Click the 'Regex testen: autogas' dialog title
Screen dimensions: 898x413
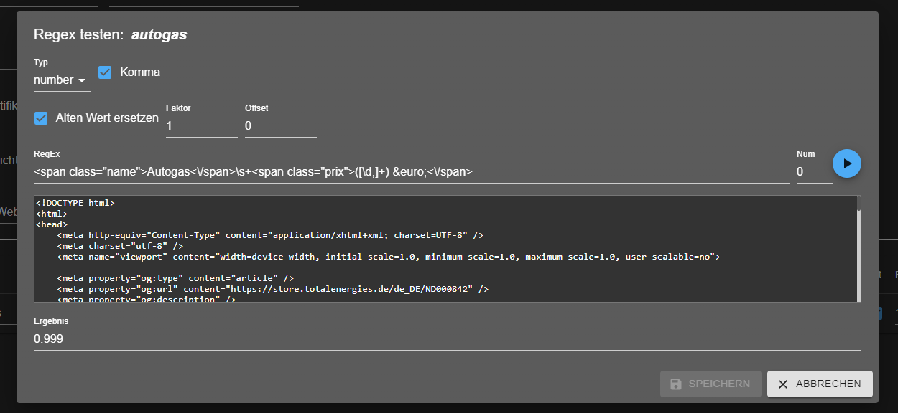click(111, 34)
